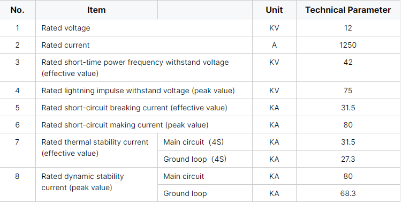Click short-circuit making current text
402x203 pixels.
[125, 125]
